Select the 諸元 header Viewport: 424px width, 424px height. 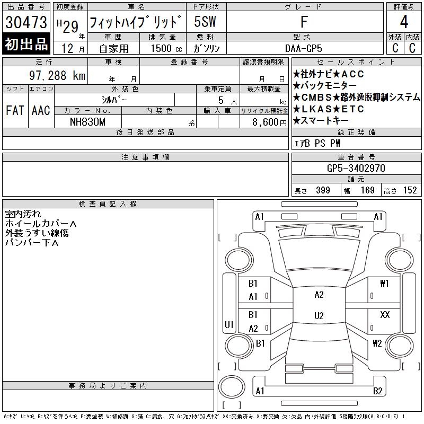pyautogui.click(x=356, y=179)
